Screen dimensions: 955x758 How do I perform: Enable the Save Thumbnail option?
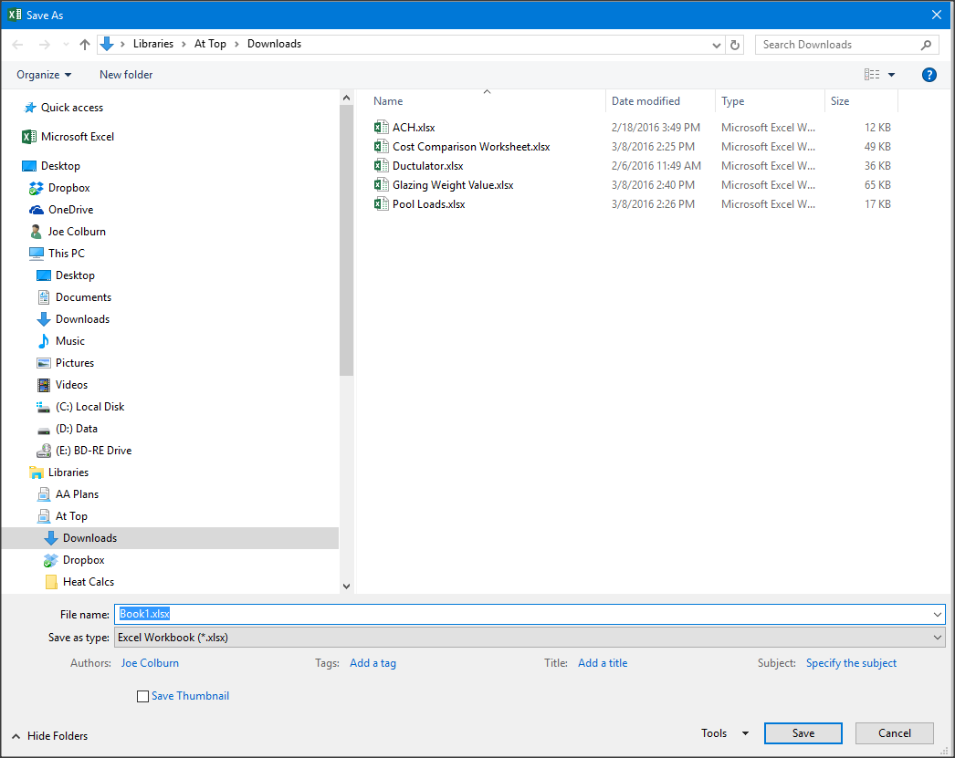pyautogui.click(x=142, y=696)
